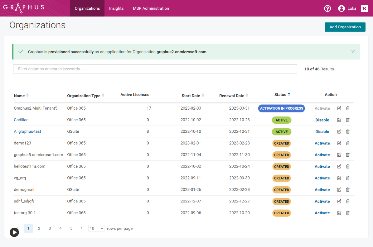
Task: Delete the Cadillac organization
Action: coord(347,120)
